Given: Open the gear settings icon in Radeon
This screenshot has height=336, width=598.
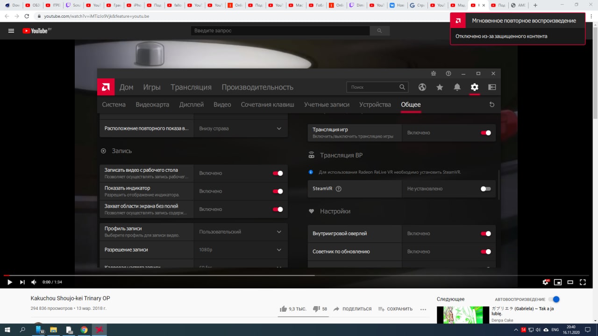Looking at the screenshot, I should (475, 87).
